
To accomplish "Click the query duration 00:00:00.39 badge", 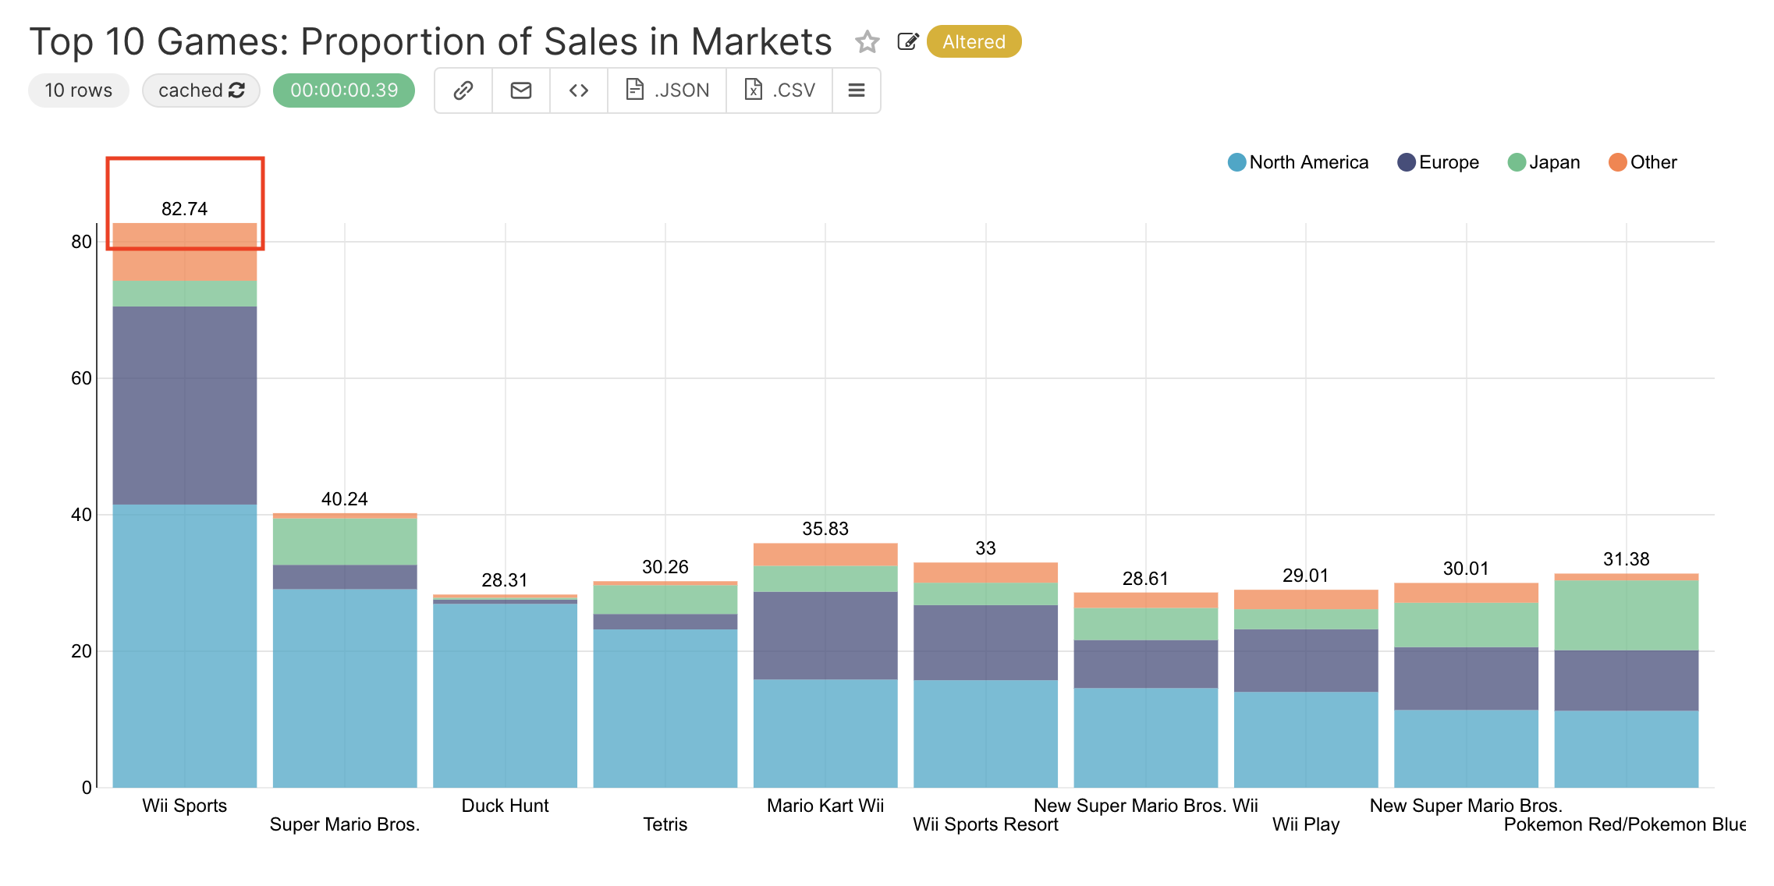I will click(x=344, y=90).
